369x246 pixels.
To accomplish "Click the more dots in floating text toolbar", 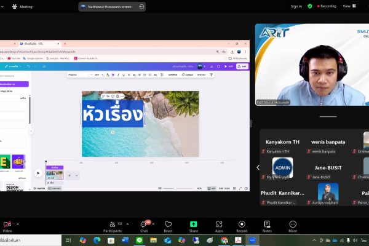I will [x=122, y=97].
